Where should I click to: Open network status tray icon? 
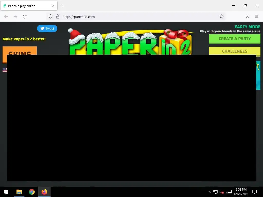click(x=215, y=192)
